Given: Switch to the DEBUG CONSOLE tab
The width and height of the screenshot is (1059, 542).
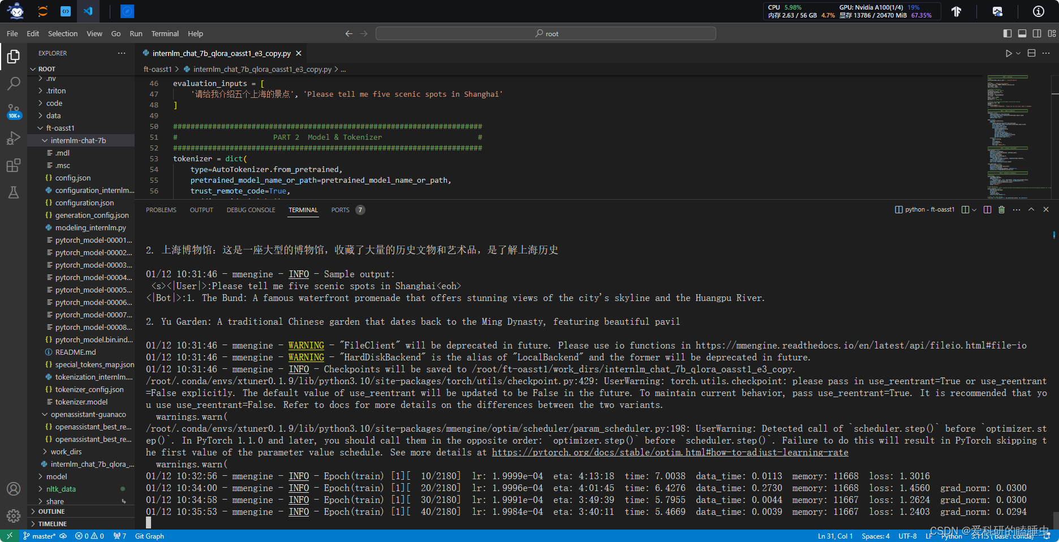Looking at the screenshot, I should point(251,210).
